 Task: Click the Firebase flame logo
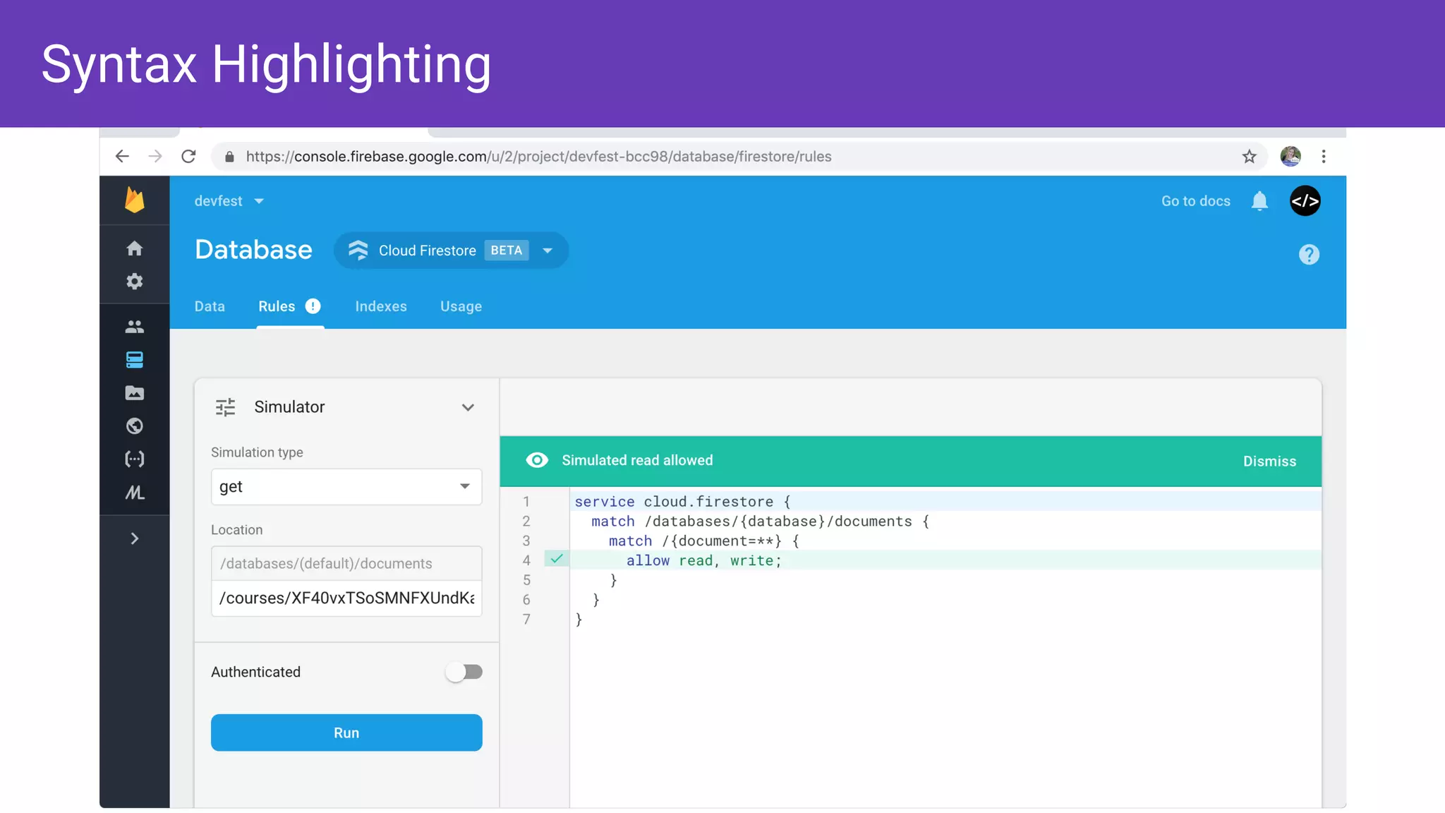click(x=134, y=200)
